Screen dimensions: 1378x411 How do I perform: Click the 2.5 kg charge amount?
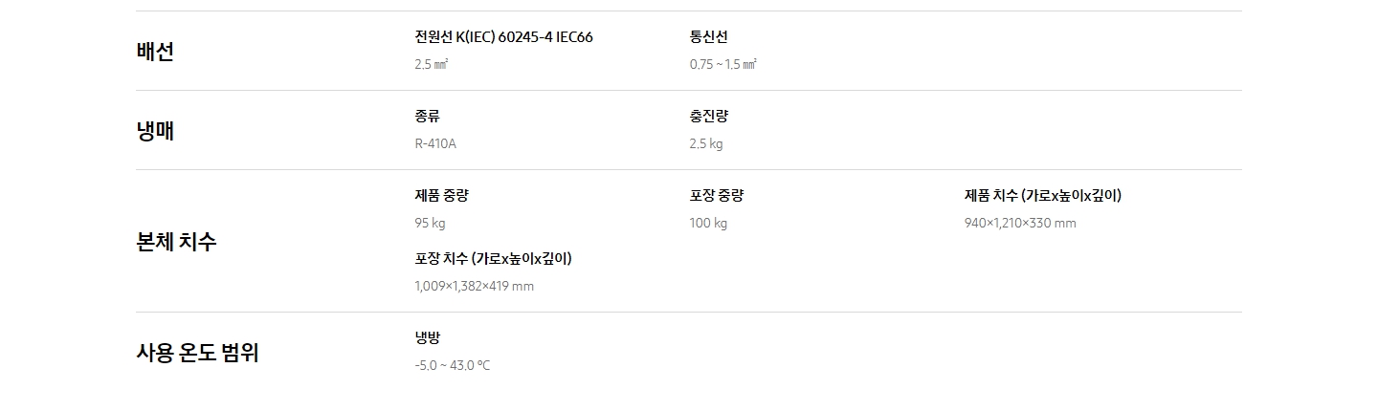(706, 144)
